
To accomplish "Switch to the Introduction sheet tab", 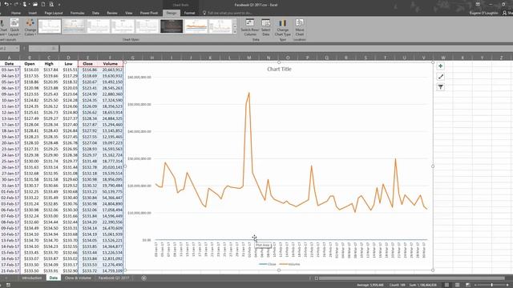I will click(x=31, y=278).
